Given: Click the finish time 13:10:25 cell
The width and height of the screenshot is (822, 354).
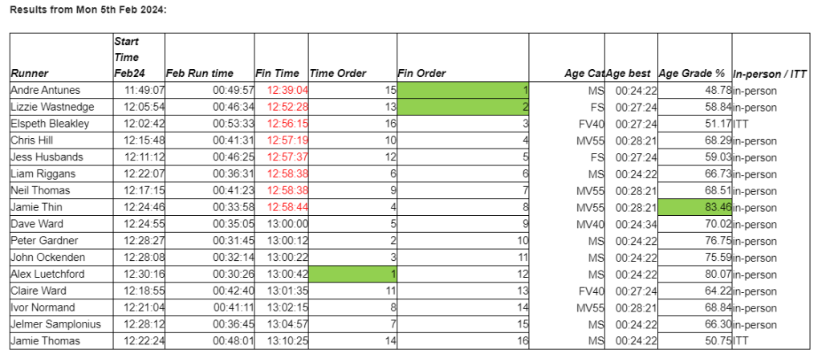Looking at the screenshot, I should click(x=287, y=341).
